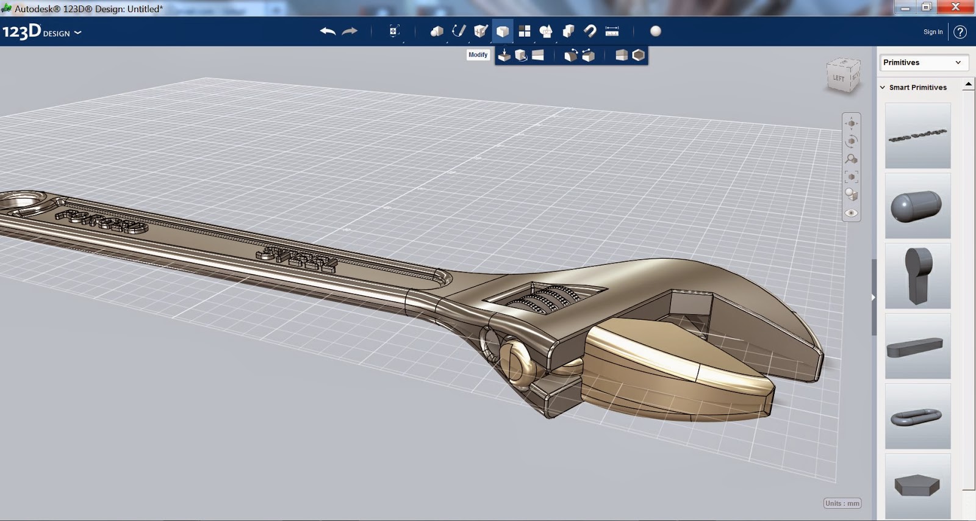Screen dimensions: 976x521
Task: Open the Units : mm setting
Action: [x=842, y=503]
